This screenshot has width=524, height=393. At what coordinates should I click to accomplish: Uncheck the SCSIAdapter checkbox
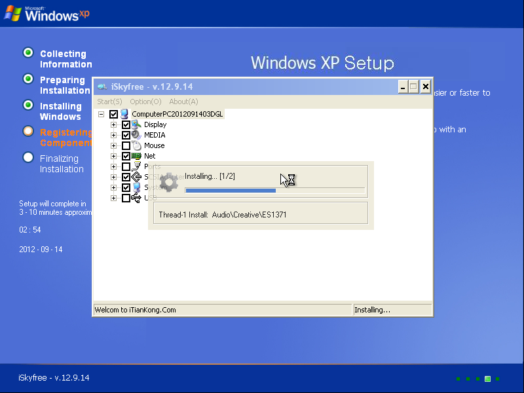126,177
